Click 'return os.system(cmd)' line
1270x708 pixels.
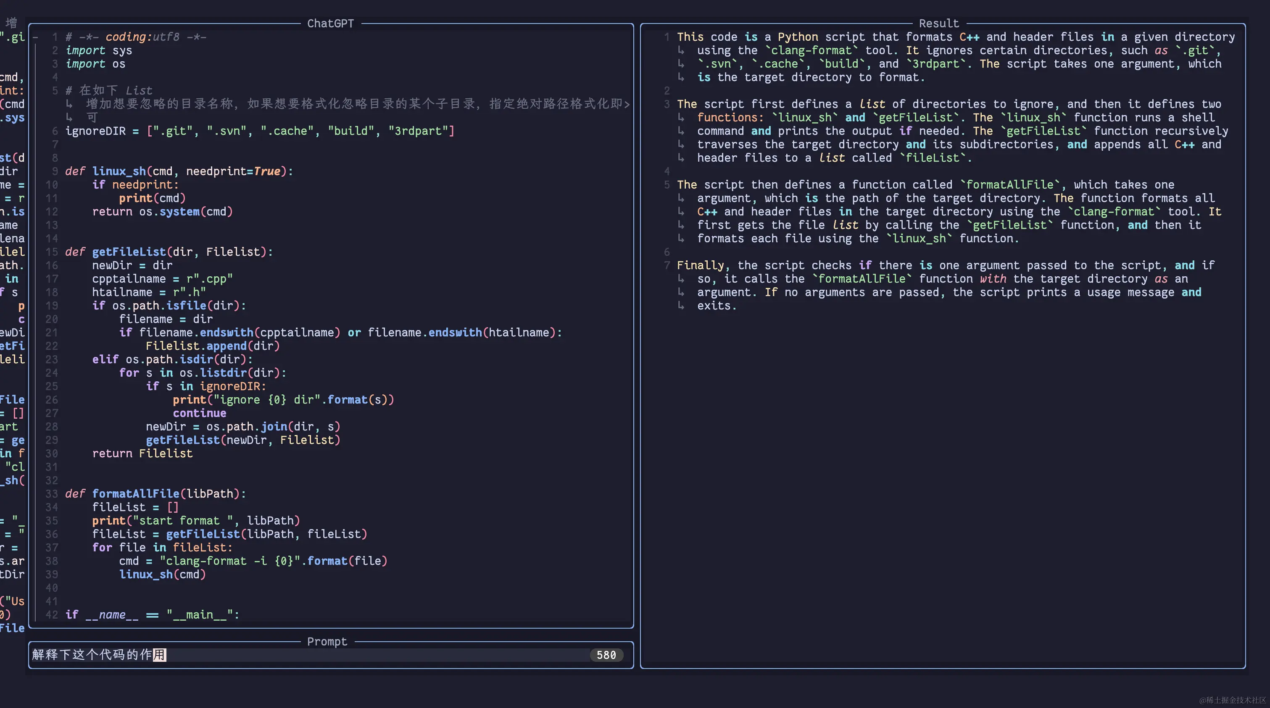click(x=162, y=211)
